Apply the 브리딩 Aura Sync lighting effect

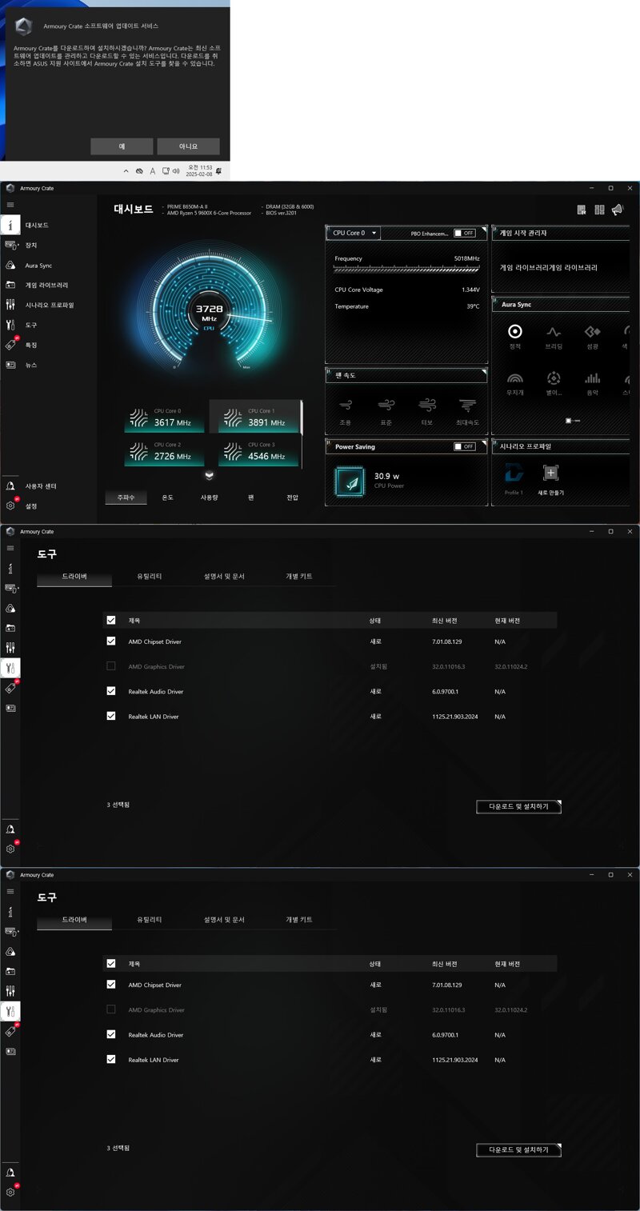pos(554,332)
